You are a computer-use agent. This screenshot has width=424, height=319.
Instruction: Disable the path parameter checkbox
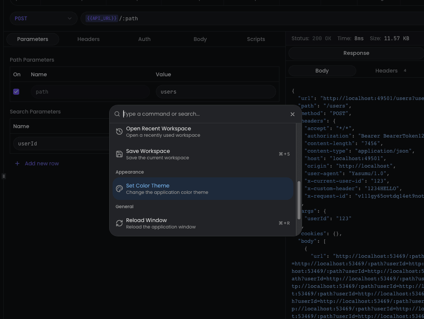16,91
